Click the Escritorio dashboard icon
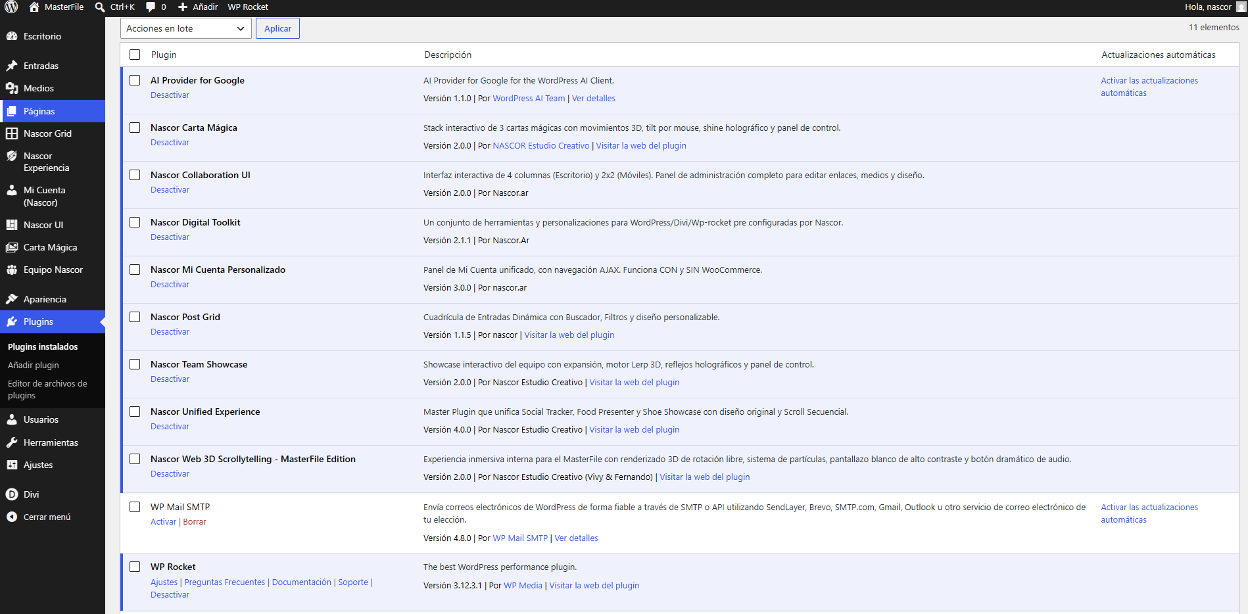1248x614 pixels. 12,36
